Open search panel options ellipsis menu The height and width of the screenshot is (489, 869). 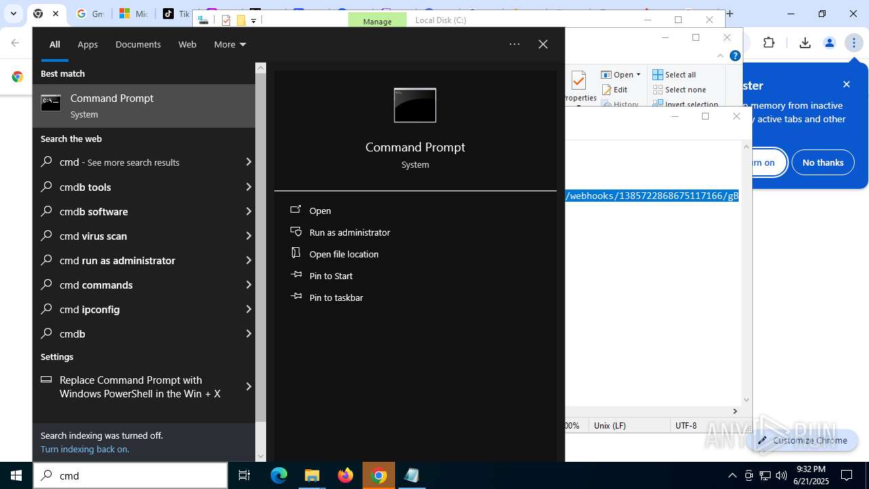coord(515,44)
